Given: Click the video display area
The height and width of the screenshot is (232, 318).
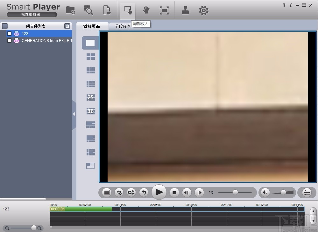Looking at the screenshot, I should [x=208, y=106].
